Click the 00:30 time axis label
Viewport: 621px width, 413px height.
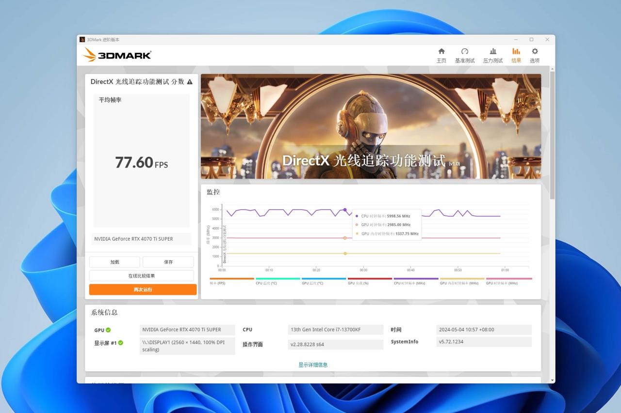point(363,270)
